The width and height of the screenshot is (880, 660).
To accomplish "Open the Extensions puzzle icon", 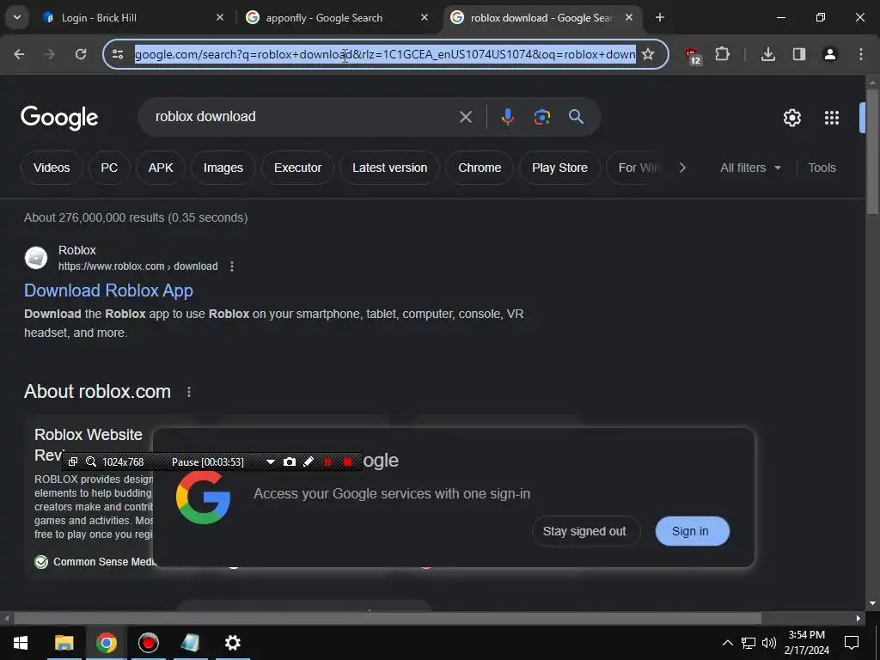I will (x=722, y=54).
